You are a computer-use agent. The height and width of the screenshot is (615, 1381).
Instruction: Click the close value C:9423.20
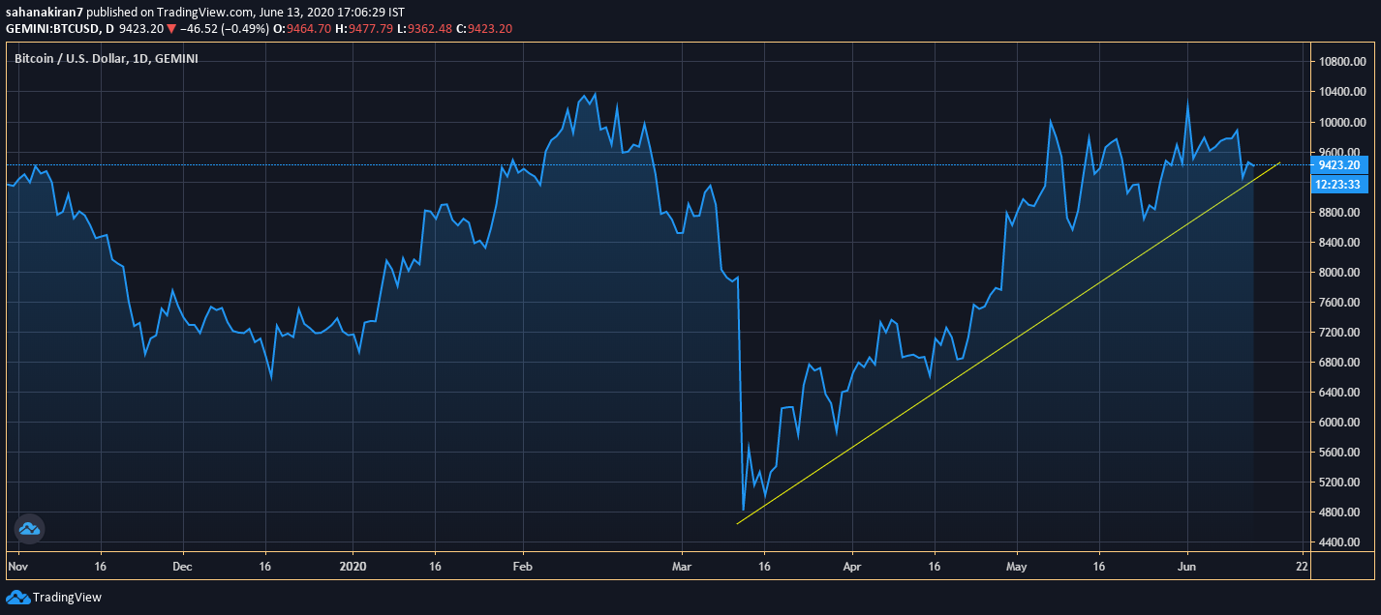point(486,29)
